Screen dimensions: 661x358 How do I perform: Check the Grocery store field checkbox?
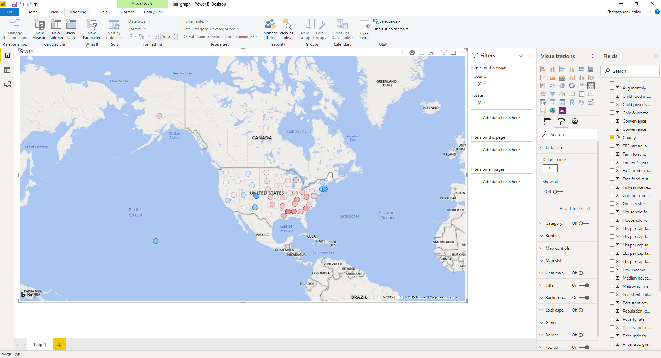[612, 203]
